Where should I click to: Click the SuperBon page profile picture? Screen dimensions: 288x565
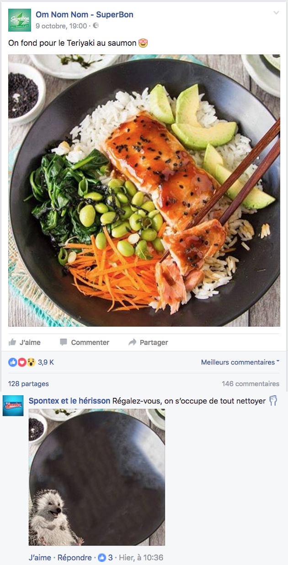point(20,20)
